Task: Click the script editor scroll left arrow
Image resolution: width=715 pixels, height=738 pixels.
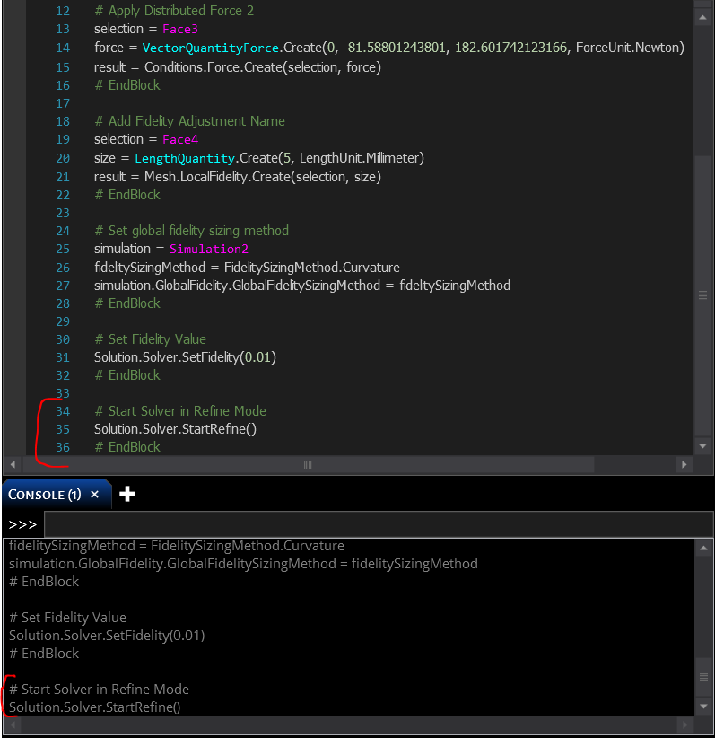Action: coord(13,464)
